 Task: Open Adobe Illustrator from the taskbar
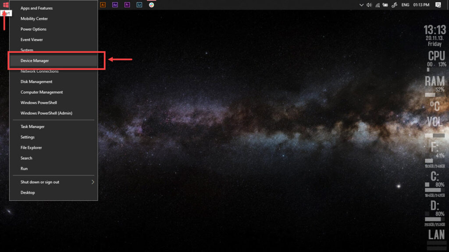(x=103, y=5)
